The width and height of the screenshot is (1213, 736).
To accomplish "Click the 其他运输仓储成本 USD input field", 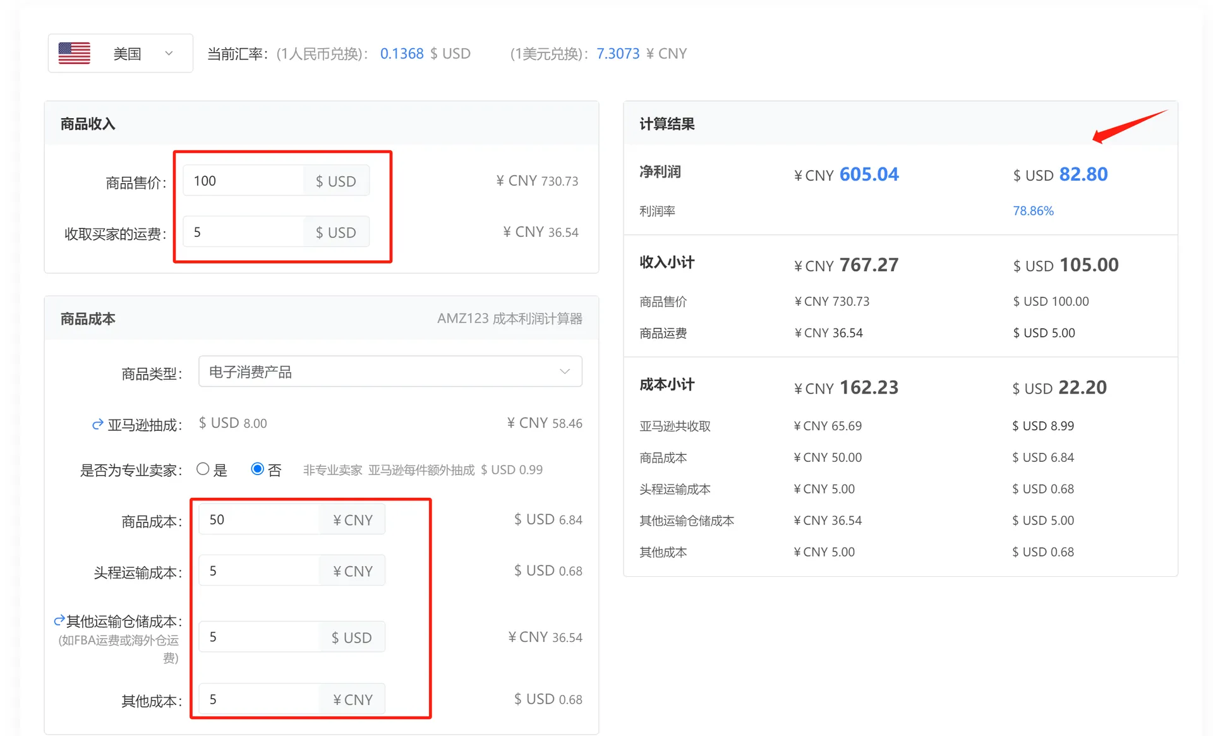I will point(259,637).
